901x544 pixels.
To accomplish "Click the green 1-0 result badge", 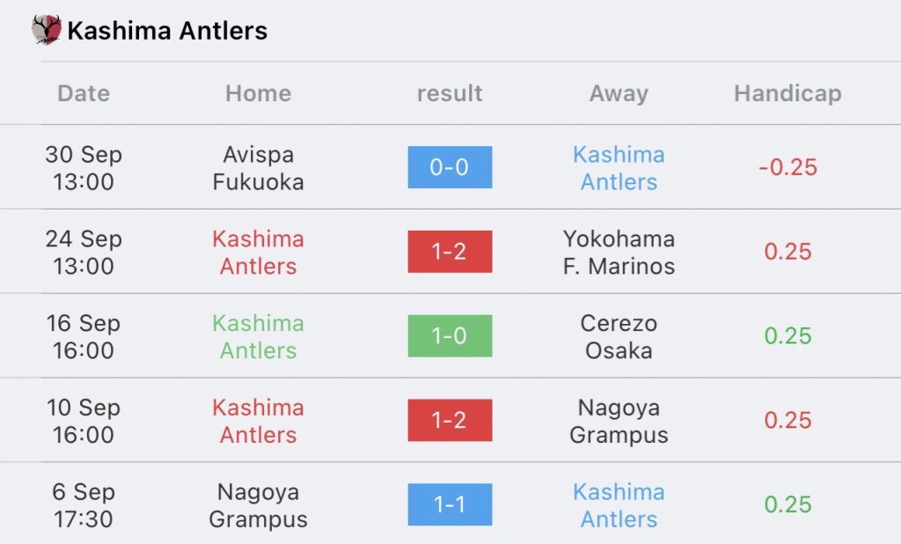I will [x=450, y=336].
